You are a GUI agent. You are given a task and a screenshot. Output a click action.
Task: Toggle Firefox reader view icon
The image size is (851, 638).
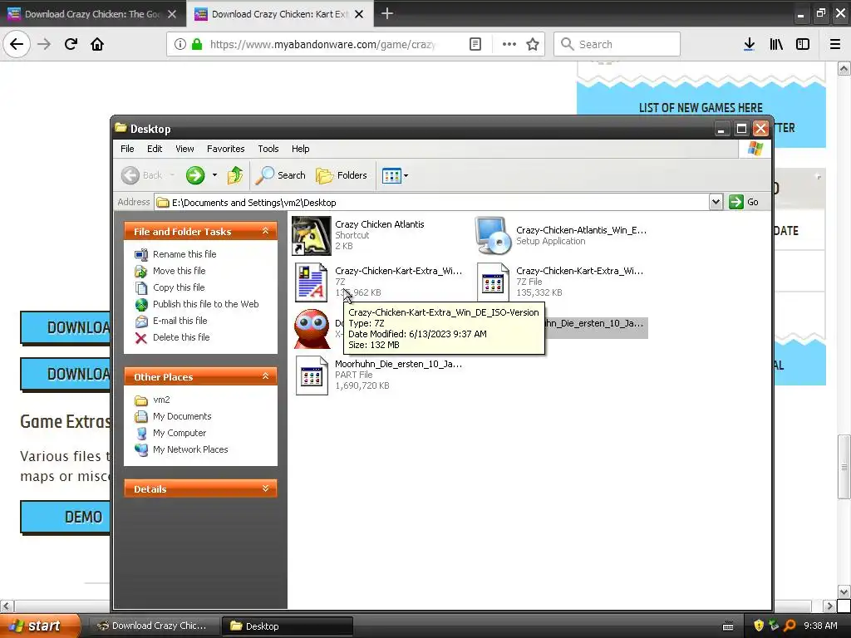point(475,44)
